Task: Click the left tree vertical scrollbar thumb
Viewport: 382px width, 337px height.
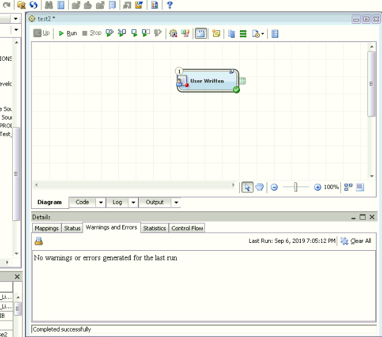Action: 16,174
